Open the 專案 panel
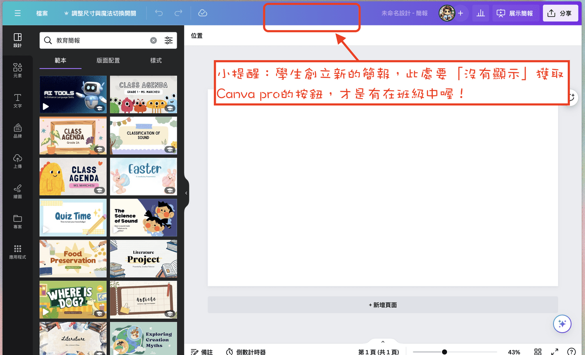The image size is (585, 355). pos(17,222)
